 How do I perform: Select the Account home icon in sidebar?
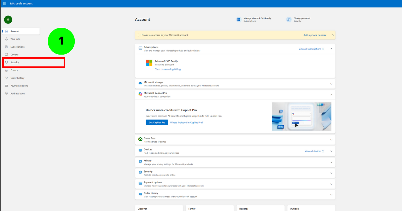tap(6, 31)
